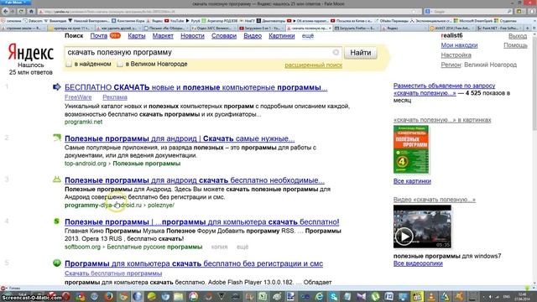Viewport: 537px width, 302px height.
Task: Open Excel from the taskbar
Action: tap(263, 296)
